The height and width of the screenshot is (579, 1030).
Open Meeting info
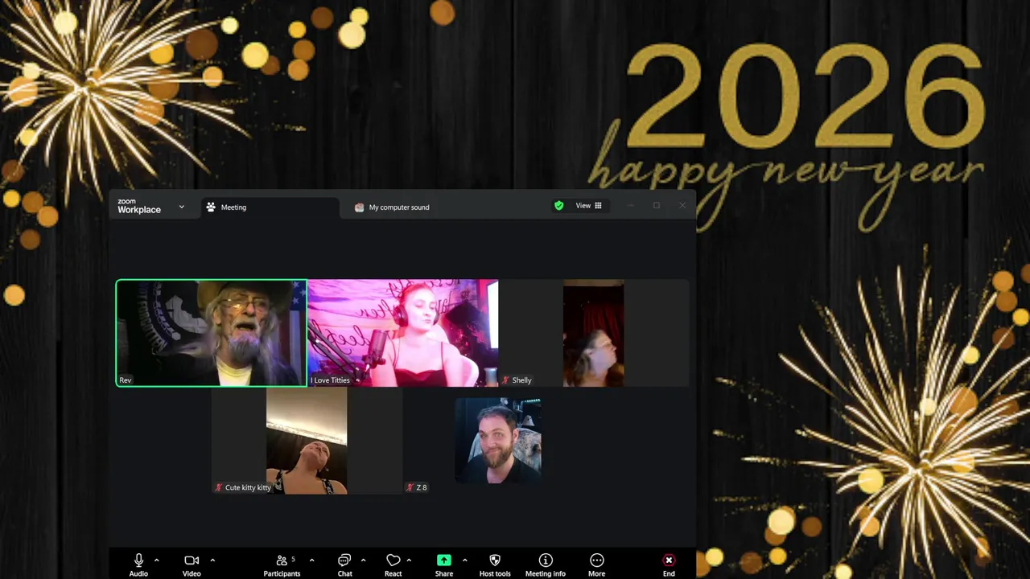(546, 565)
